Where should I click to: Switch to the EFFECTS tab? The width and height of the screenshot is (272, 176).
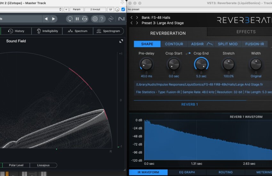[246, 32]
